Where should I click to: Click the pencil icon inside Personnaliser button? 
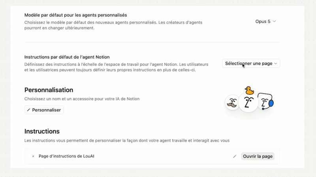[28, 110]
